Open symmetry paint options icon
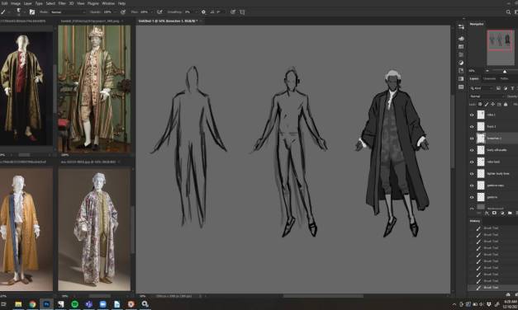 242,12
